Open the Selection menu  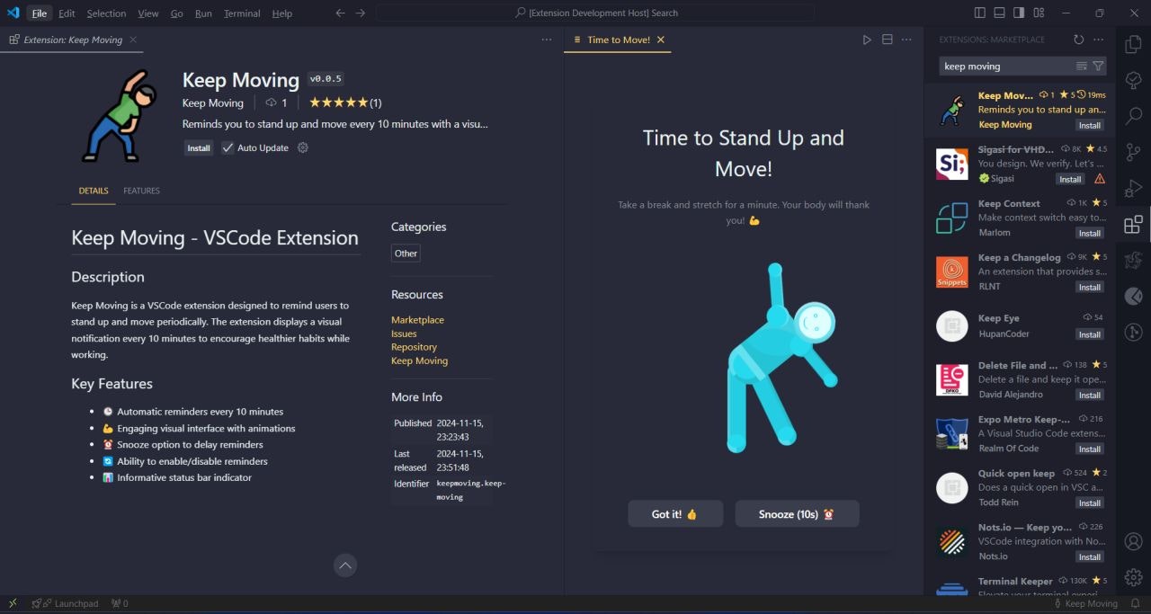coord(106,13)
